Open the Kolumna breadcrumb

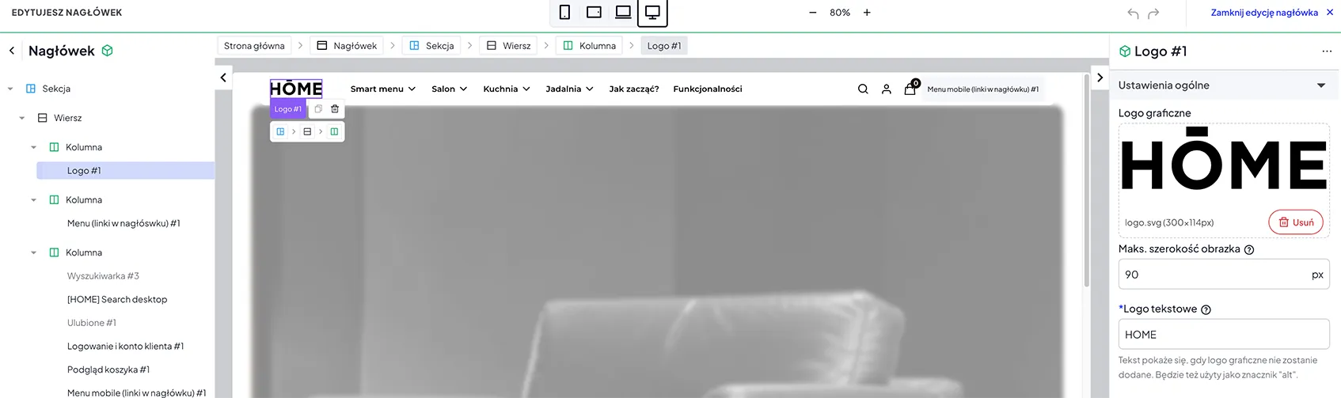click(x=589, y=46)
